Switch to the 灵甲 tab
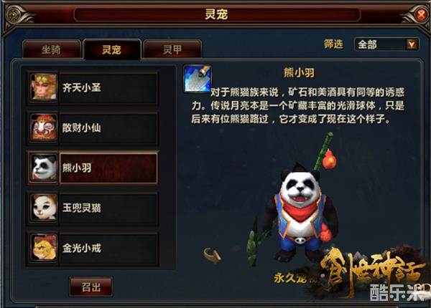This screenshot has width=431, height=308. pyautogui.click(x=172, y=49)
